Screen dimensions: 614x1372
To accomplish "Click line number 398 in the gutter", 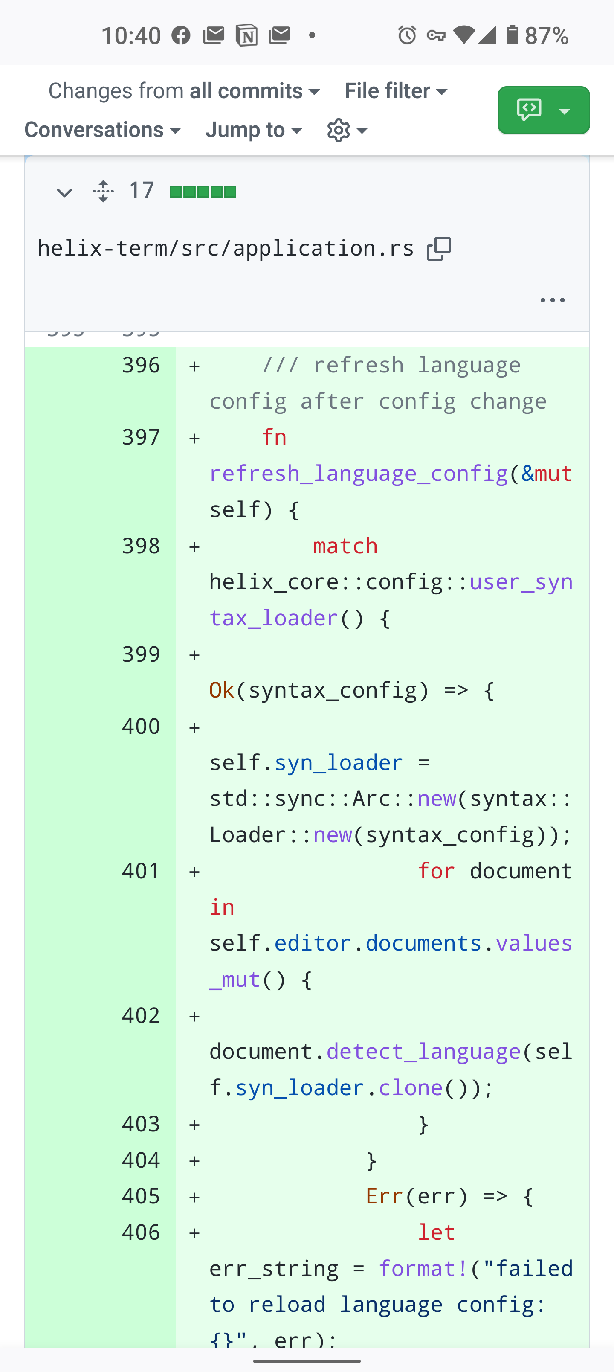I will (x=141, y=546).
